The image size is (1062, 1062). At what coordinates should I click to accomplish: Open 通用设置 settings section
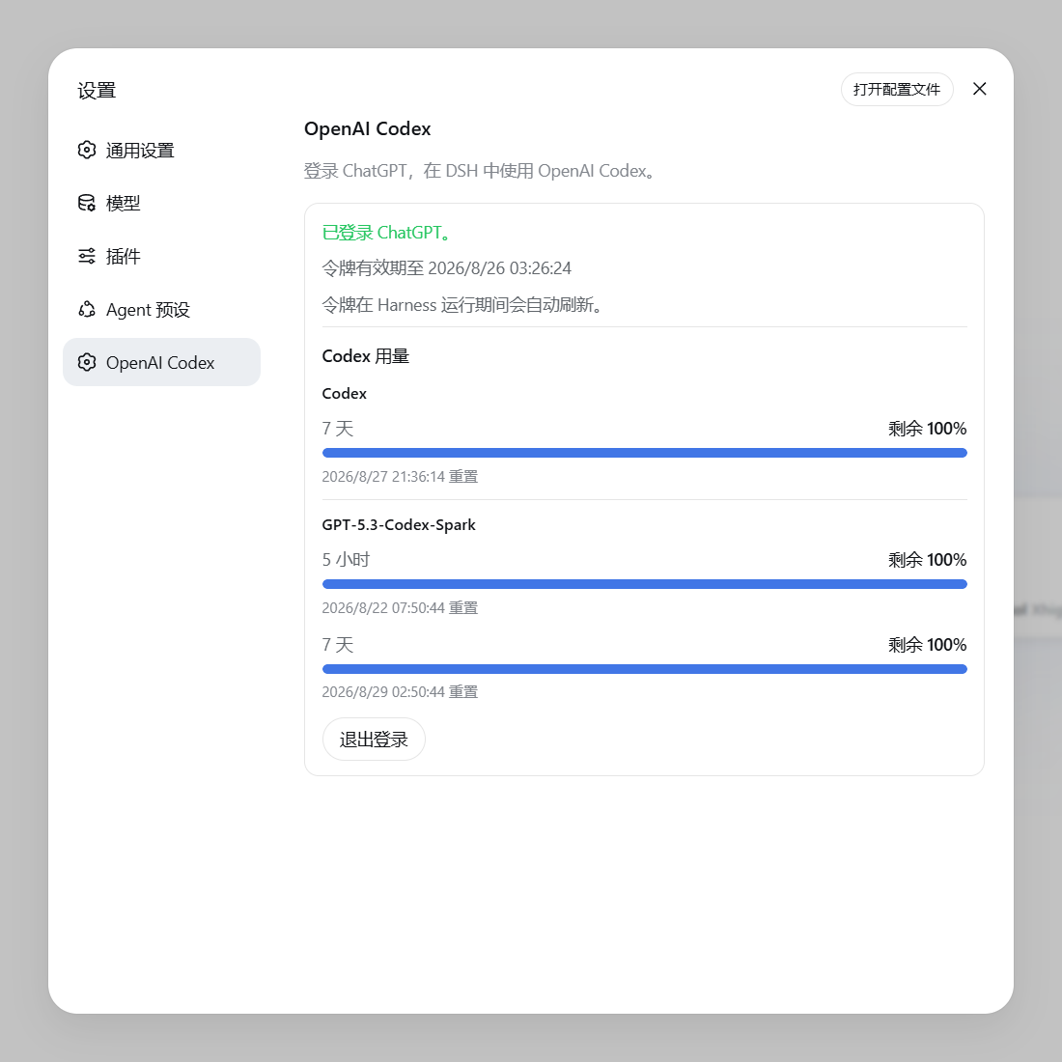(x=161, y=150)
